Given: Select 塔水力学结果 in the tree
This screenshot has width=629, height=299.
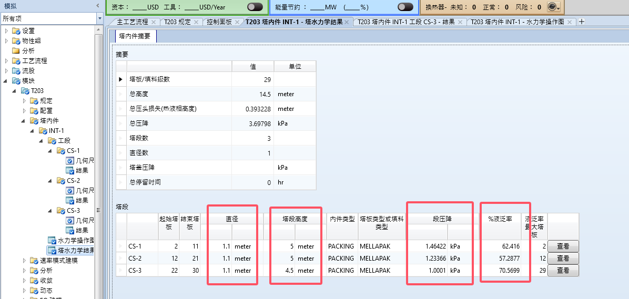Looking at the screenshot, I should pos(76,251).
